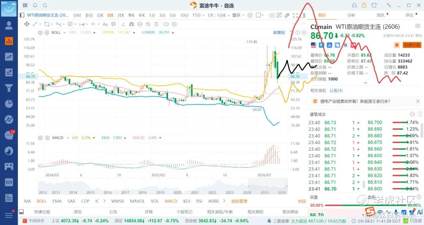
Task: Select the Aa text annotation tool
Action: (106, 24)
